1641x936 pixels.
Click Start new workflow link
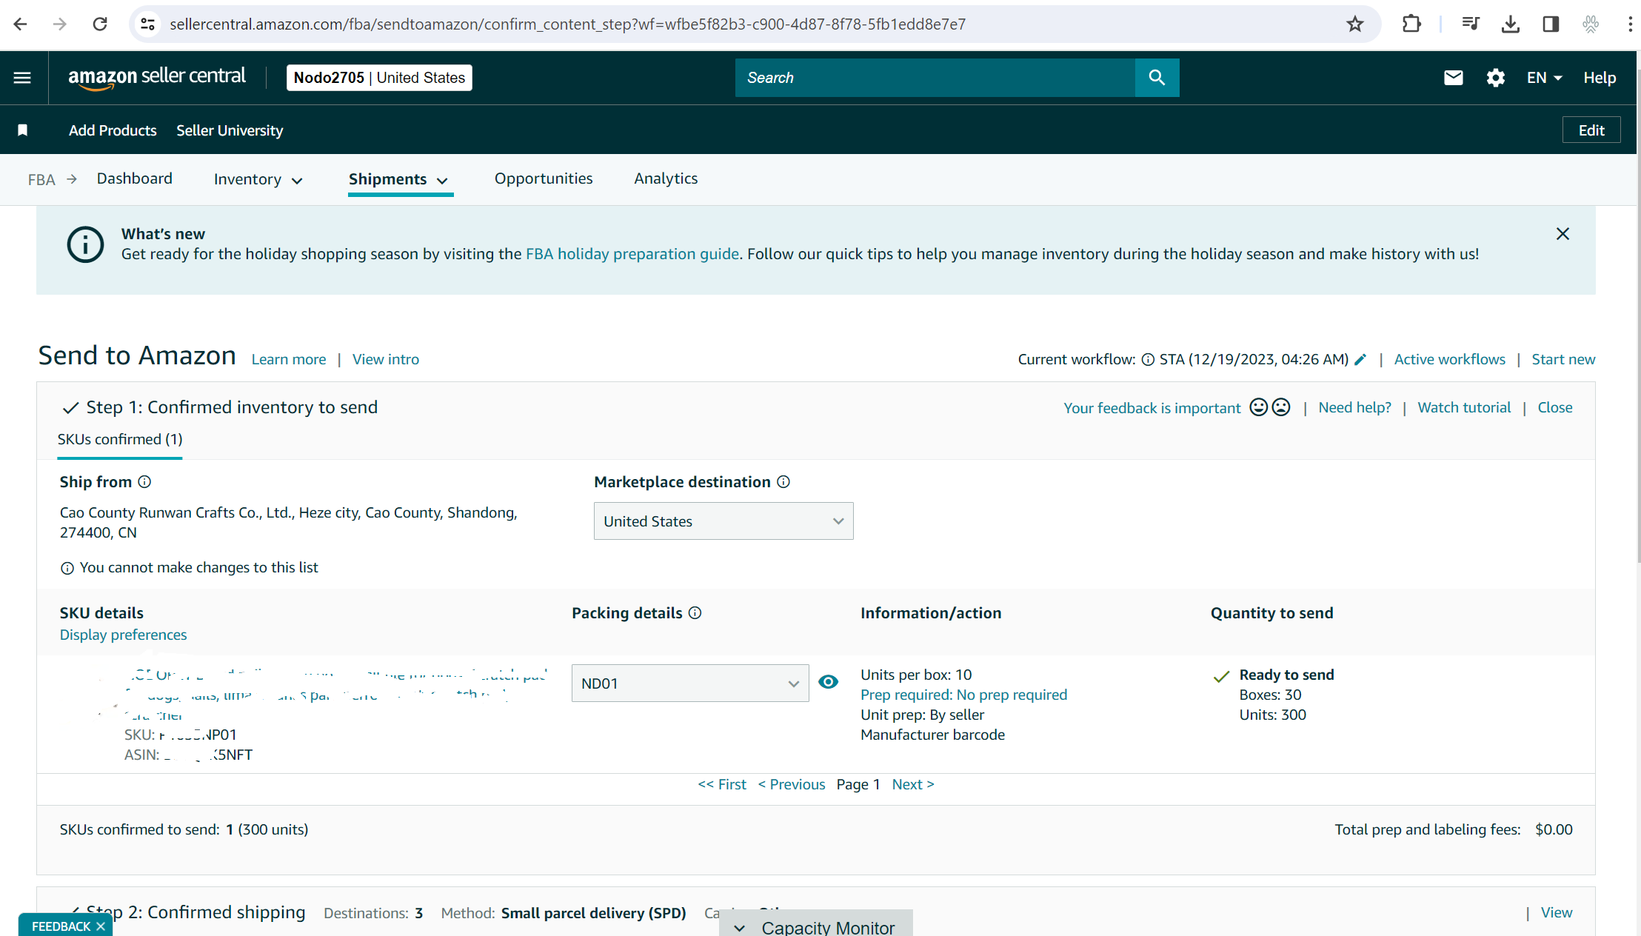(1563, 359)
